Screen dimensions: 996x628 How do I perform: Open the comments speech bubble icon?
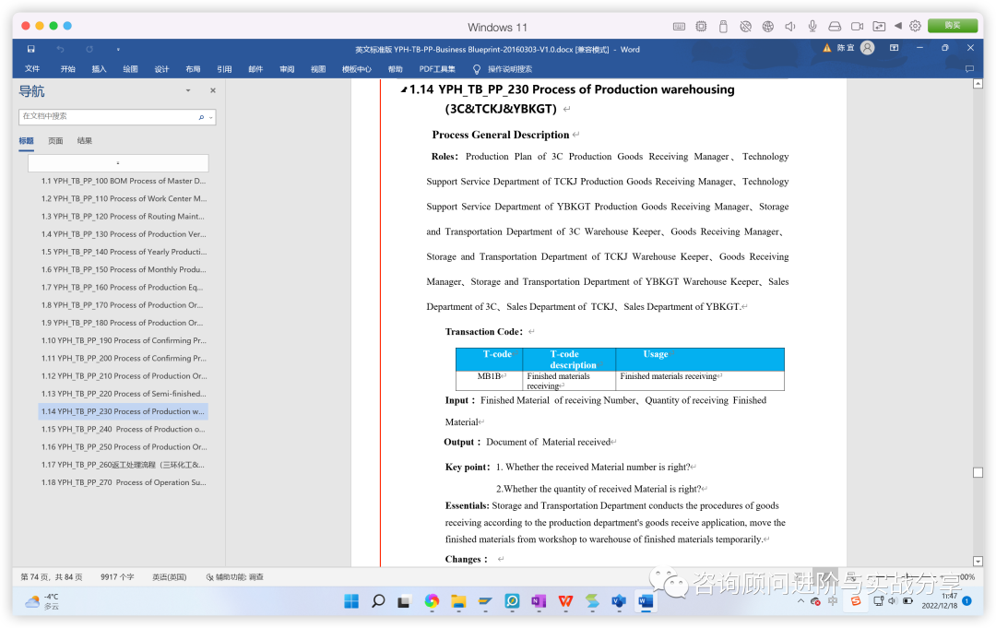[x=969, y=68]
